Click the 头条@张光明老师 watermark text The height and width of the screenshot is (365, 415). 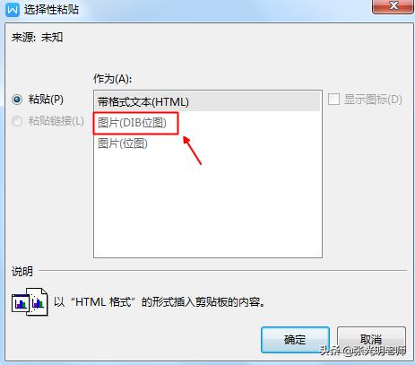click(x=363, y=351)
